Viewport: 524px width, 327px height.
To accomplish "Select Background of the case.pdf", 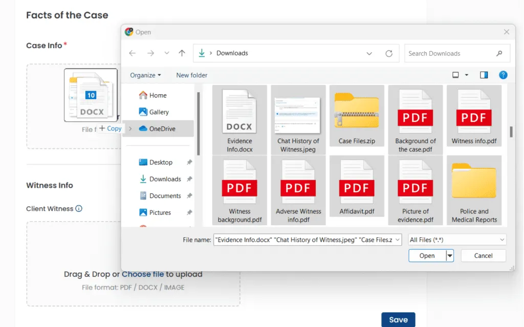I will (416, 120).
